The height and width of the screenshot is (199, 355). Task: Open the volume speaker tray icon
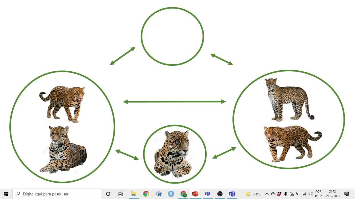pyautogui.click(x=310, y=194)
